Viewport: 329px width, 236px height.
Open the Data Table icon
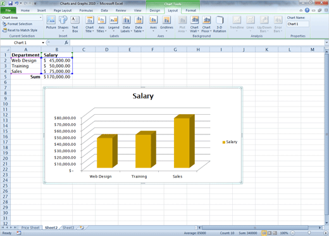coord(139,24)
